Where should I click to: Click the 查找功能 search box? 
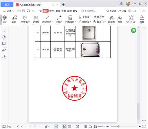pyautogui.click(x=88, y=11)
